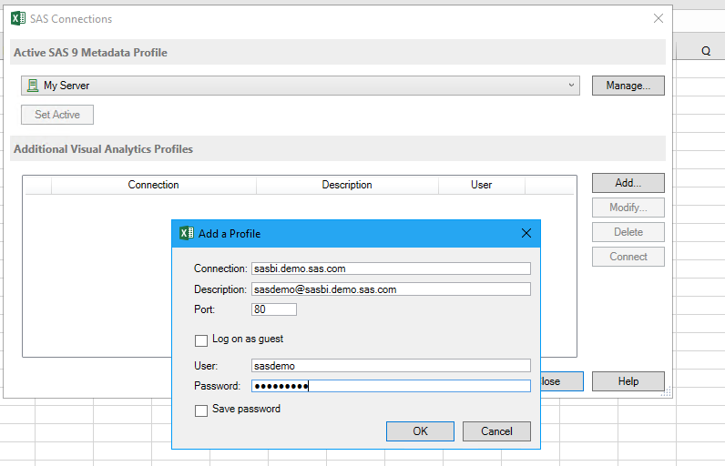Select the Connection column header
The image size is (725, 466).
click(154, 185)
